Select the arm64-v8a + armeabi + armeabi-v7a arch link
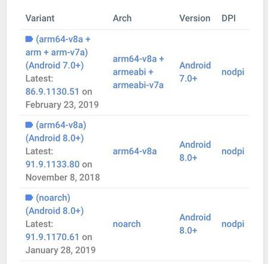The height and width of the screenshot is (264, 268). coord(138,72)
